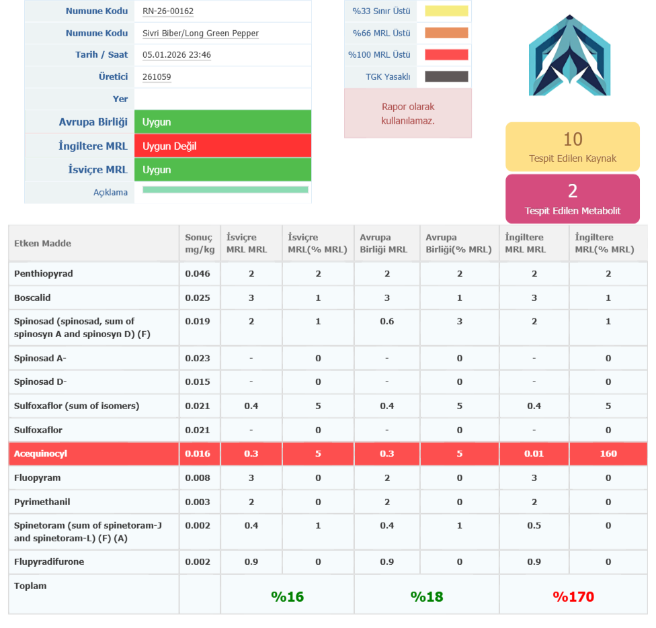Select the Avrupa Birliği Uygun status bar
Viewport: 656px width, 628px height.
(x=222, y=122)
